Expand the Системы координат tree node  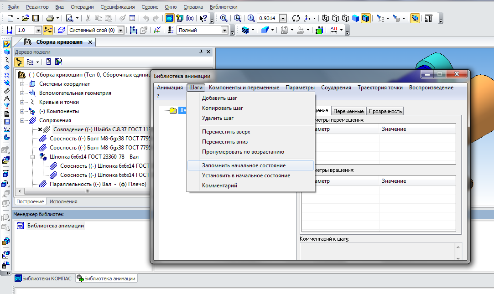click(22, 84)
